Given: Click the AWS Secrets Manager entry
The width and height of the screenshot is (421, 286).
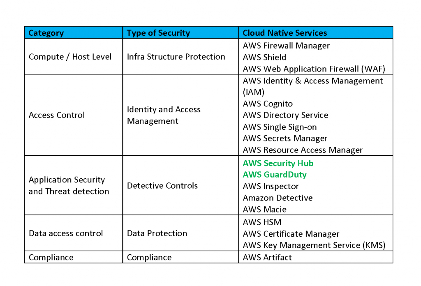Looking at the screenshot, I should pyautogui.click(x=285, y=138).
